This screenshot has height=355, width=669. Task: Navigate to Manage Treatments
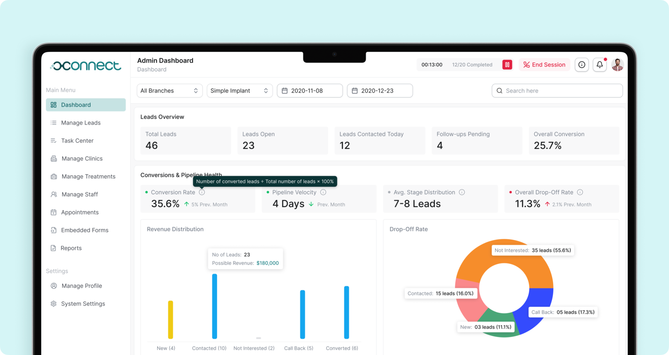pyautogui.click(x=86, y=176)
